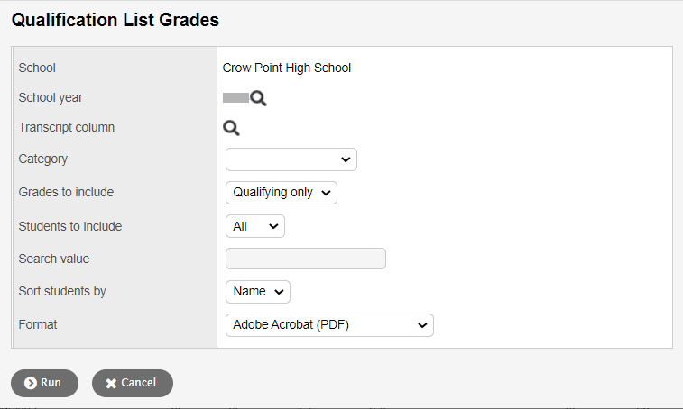
Task: Open the Transcript column lookup magnifier
Action: 232,128
